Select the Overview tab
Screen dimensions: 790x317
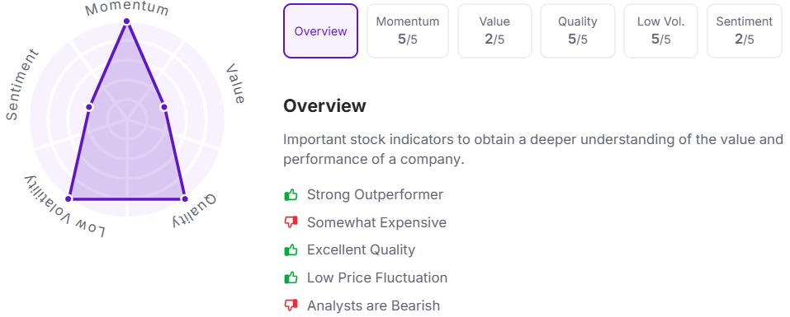coord(320,31)
